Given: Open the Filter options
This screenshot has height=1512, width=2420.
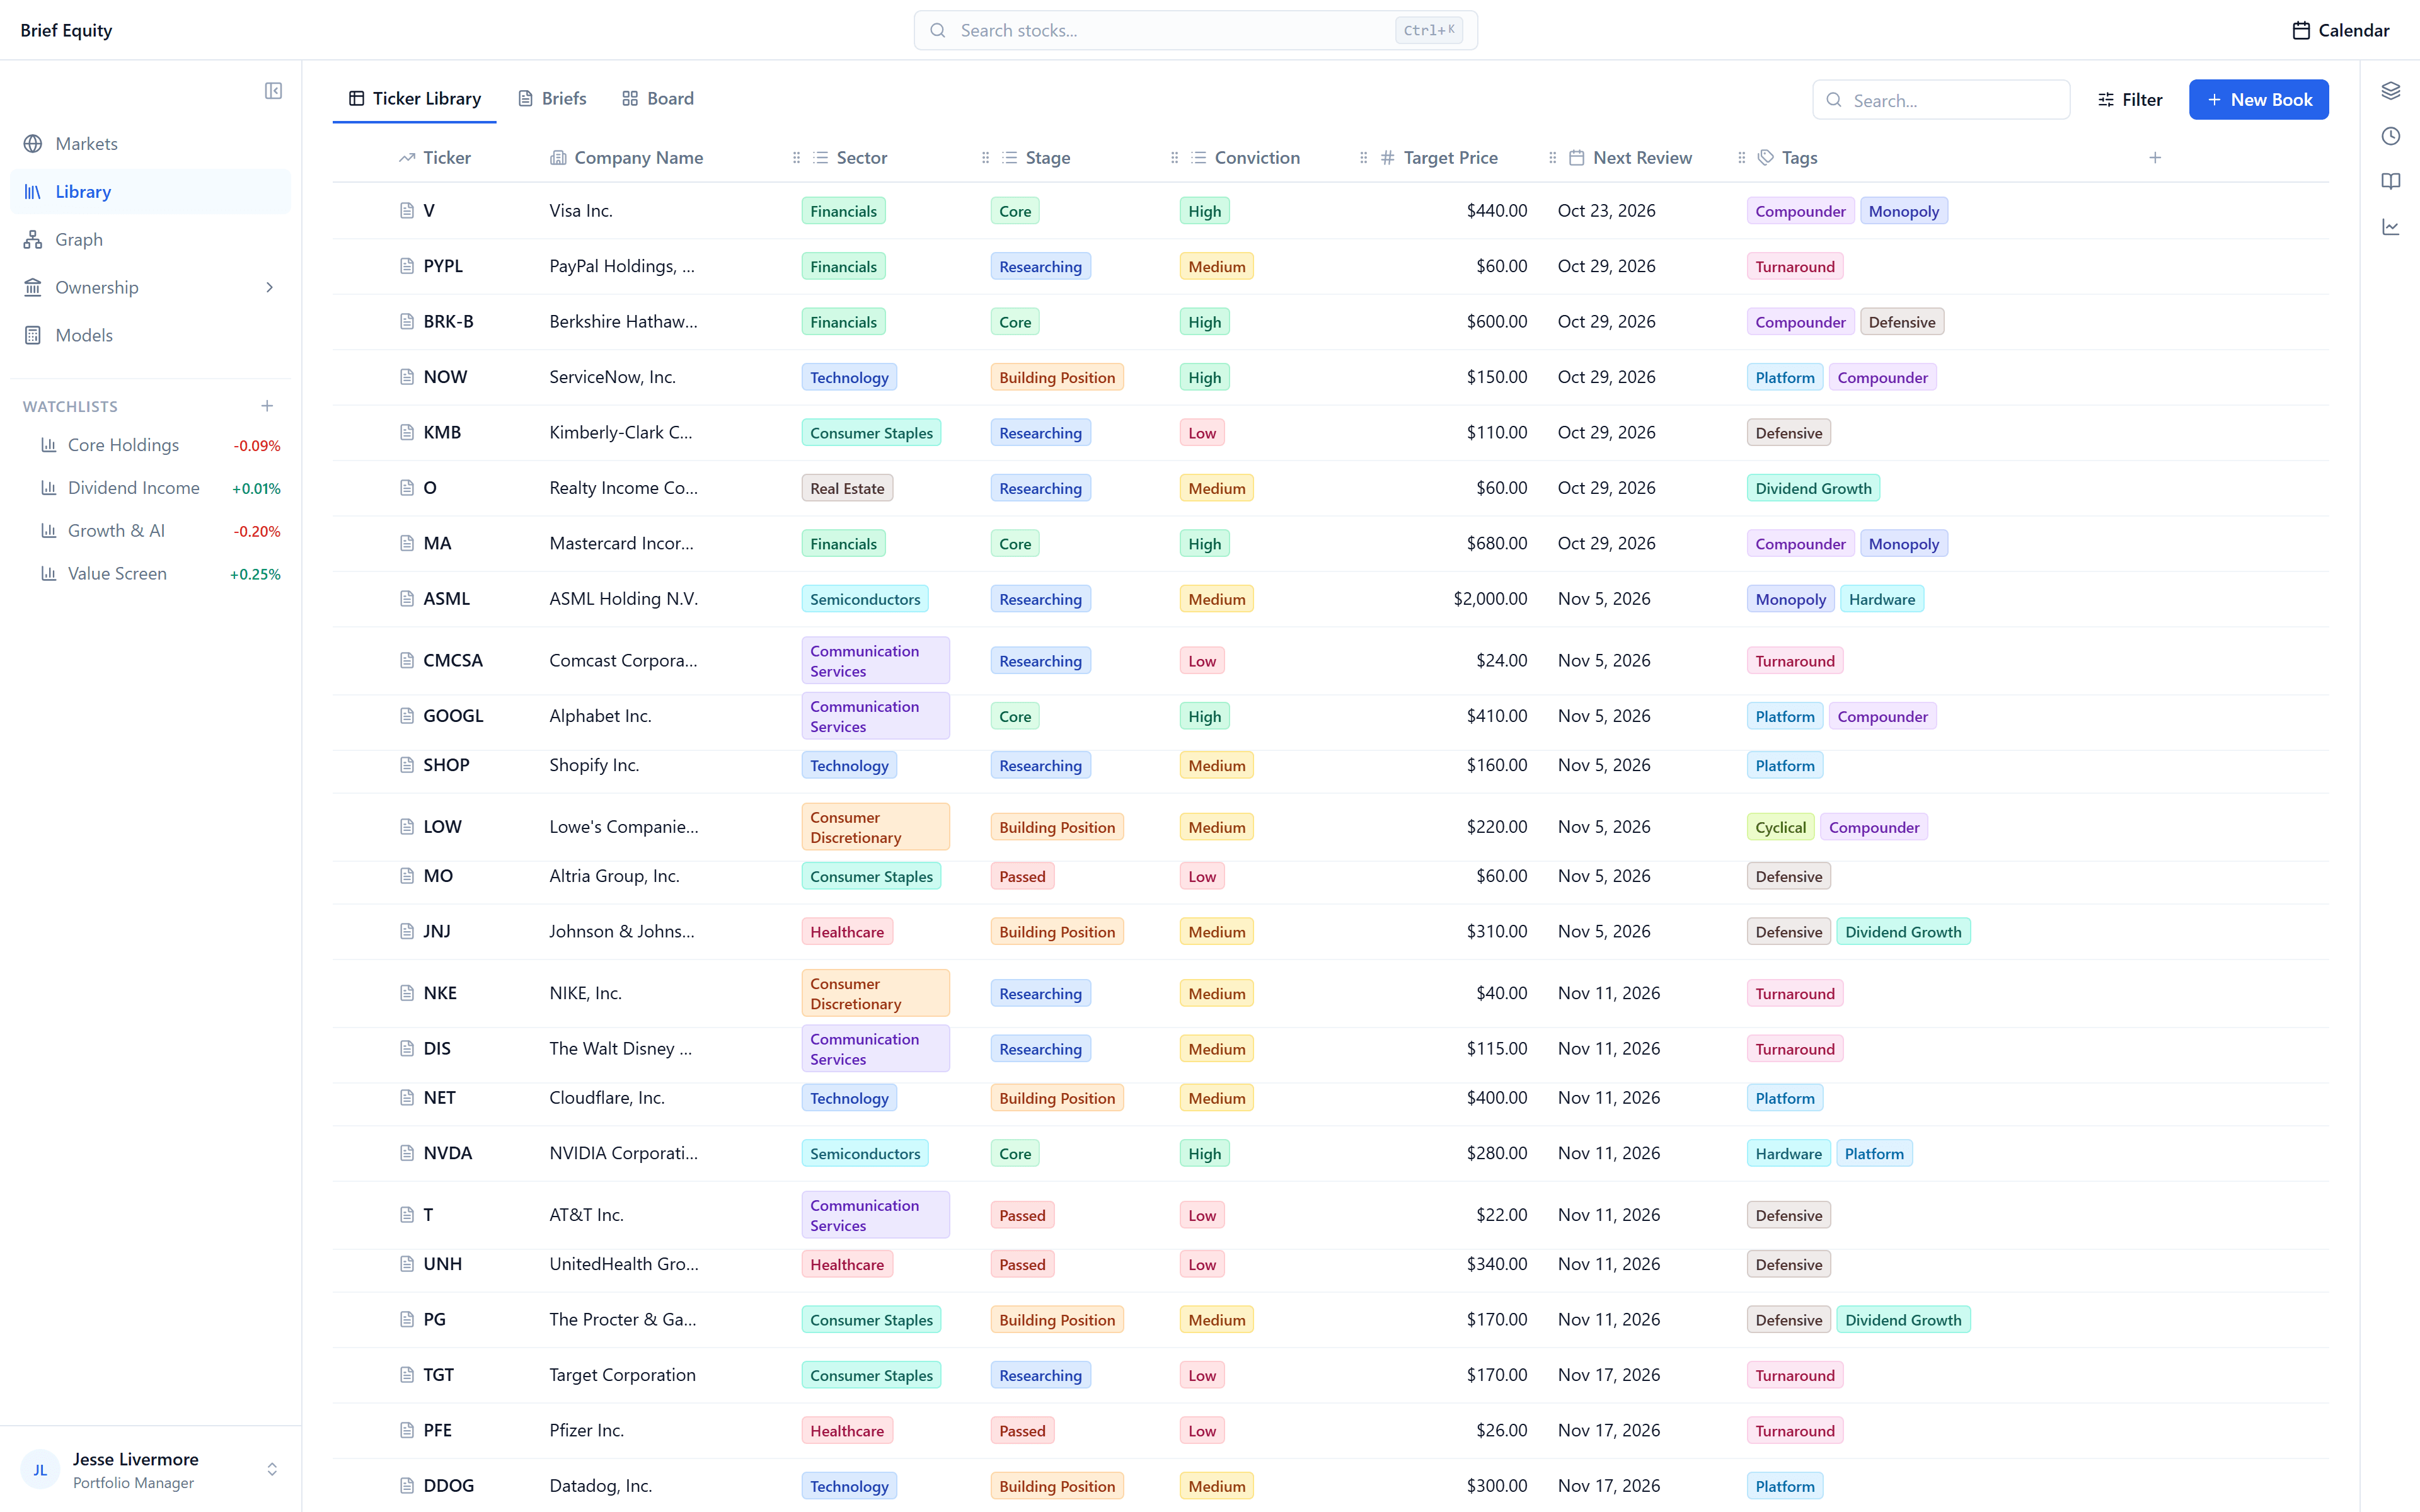Looking at the screenshot, I should pyautogui.click(x=2130, y=100).
